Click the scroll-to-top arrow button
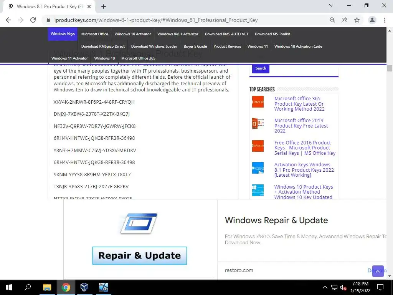The height and width of the screenshot is (295, 393). pyautogui.click(x=378, y=271)
